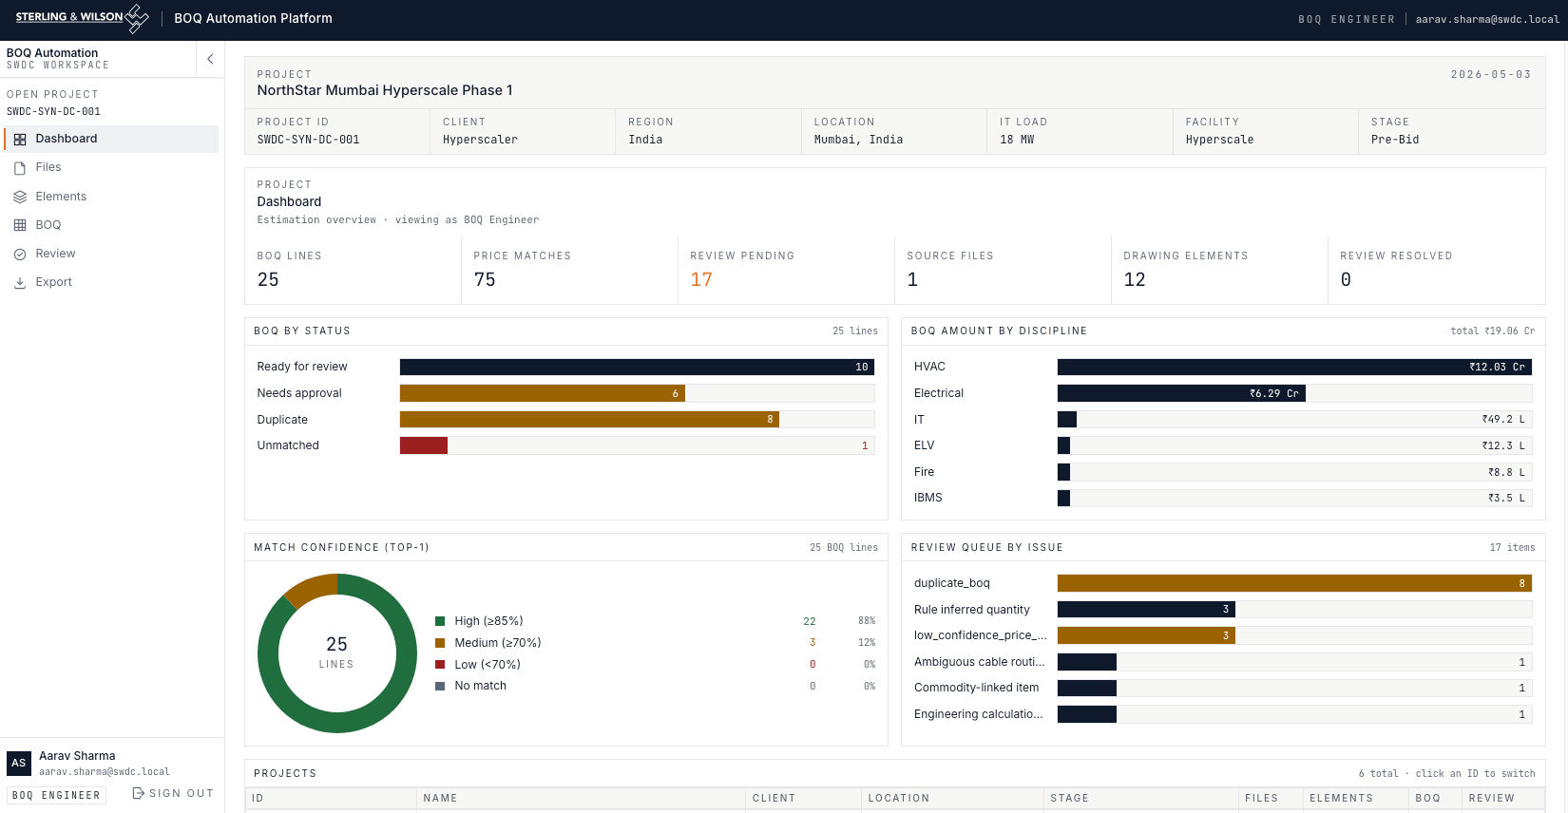This screenshot has width=1568, height=813.
Task: Open the Dashboard menu item
Action: pyautogui.click(x=111, y=139)
